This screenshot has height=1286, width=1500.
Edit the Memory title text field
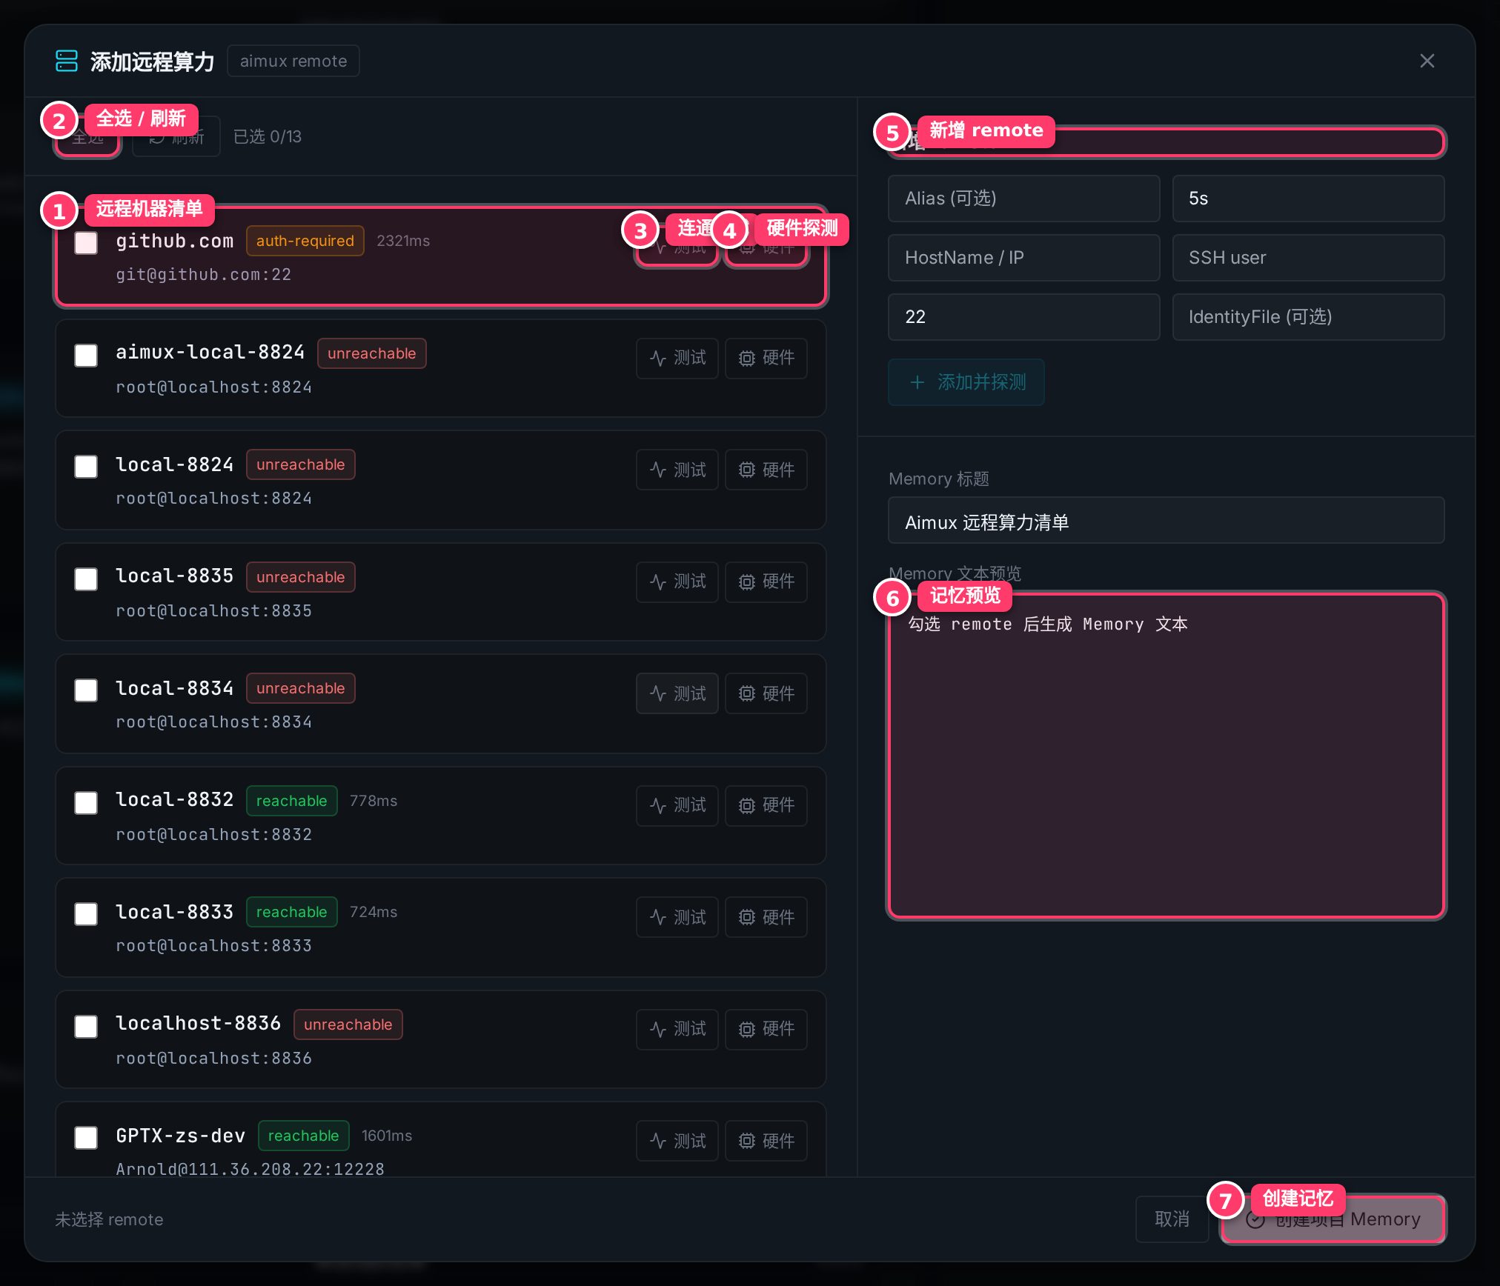click(x=1167, y=523)
